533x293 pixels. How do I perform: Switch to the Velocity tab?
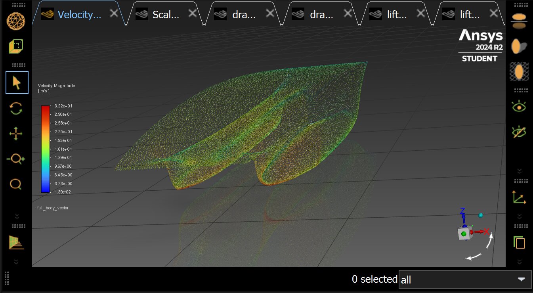coord(79,15)
